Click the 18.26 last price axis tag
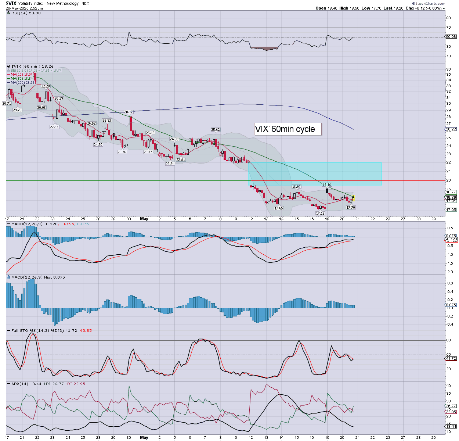Screen dimensions: 459x441 point(451,197)
